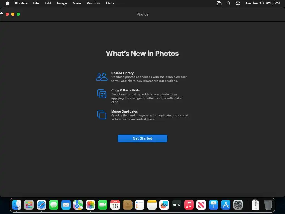This screenshot has width=285, height=214.
Task: Launch Music from the Dock
Action: coord(189,205)
